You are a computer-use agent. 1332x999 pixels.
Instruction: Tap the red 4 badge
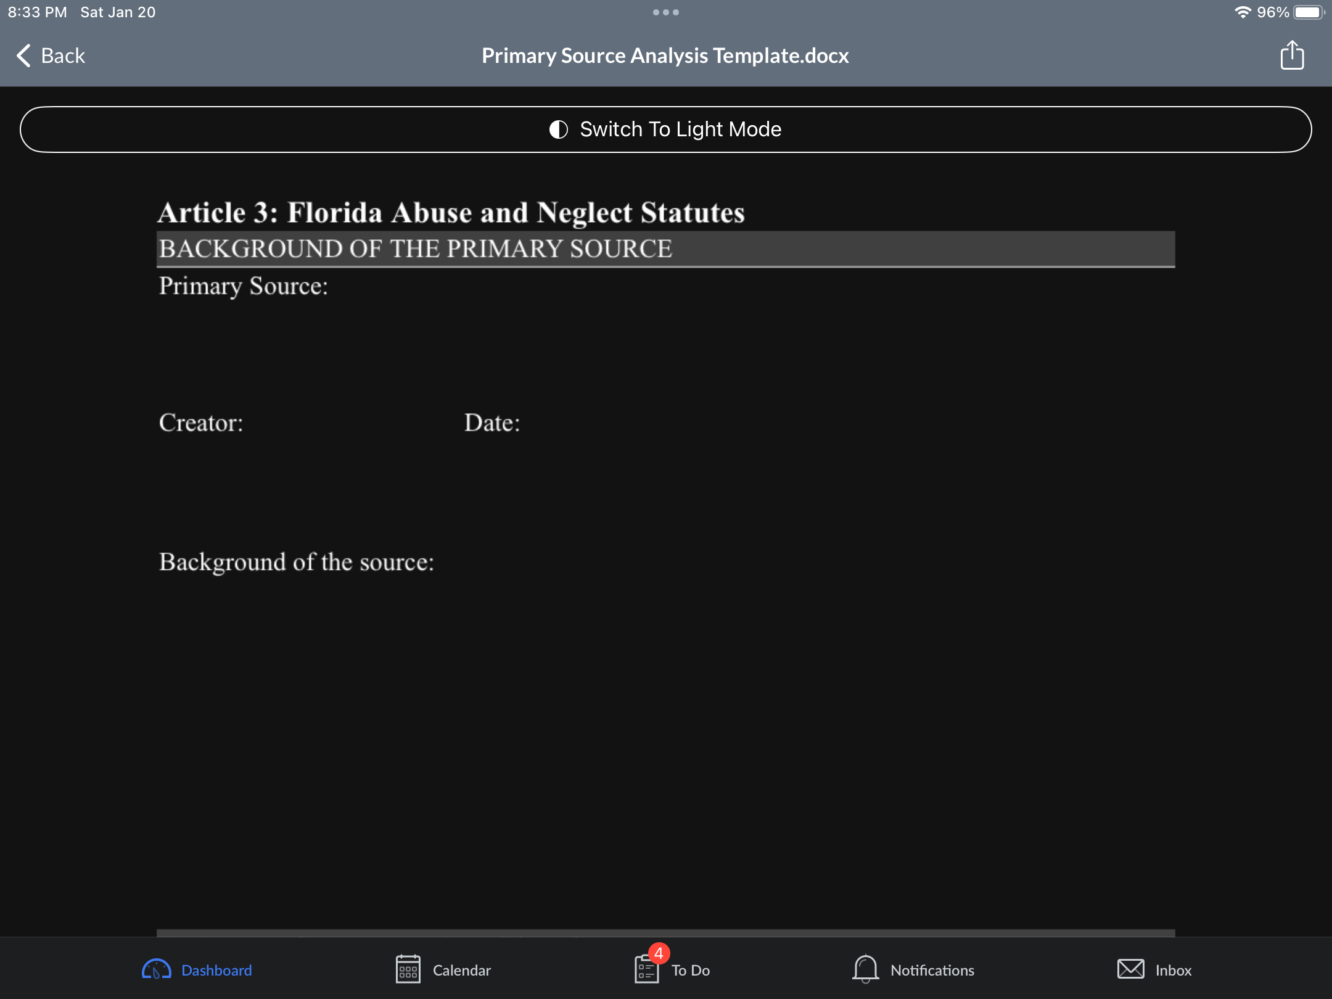(x=659, y=953)
